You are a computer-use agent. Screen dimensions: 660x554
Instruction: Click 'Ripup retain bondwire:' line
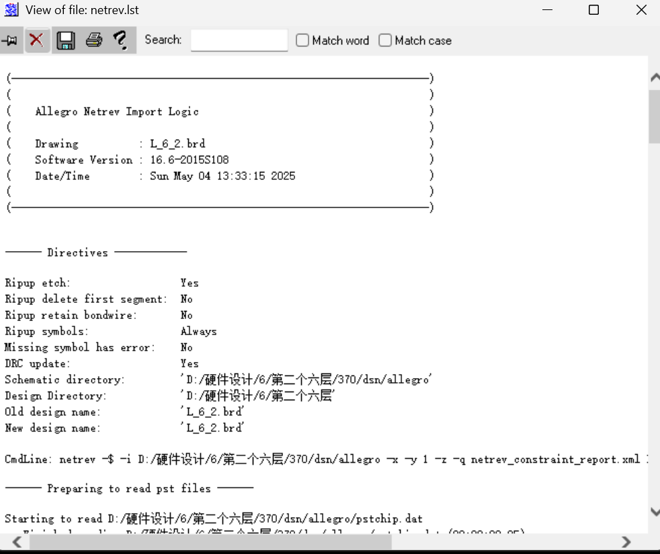click(99, 315)
